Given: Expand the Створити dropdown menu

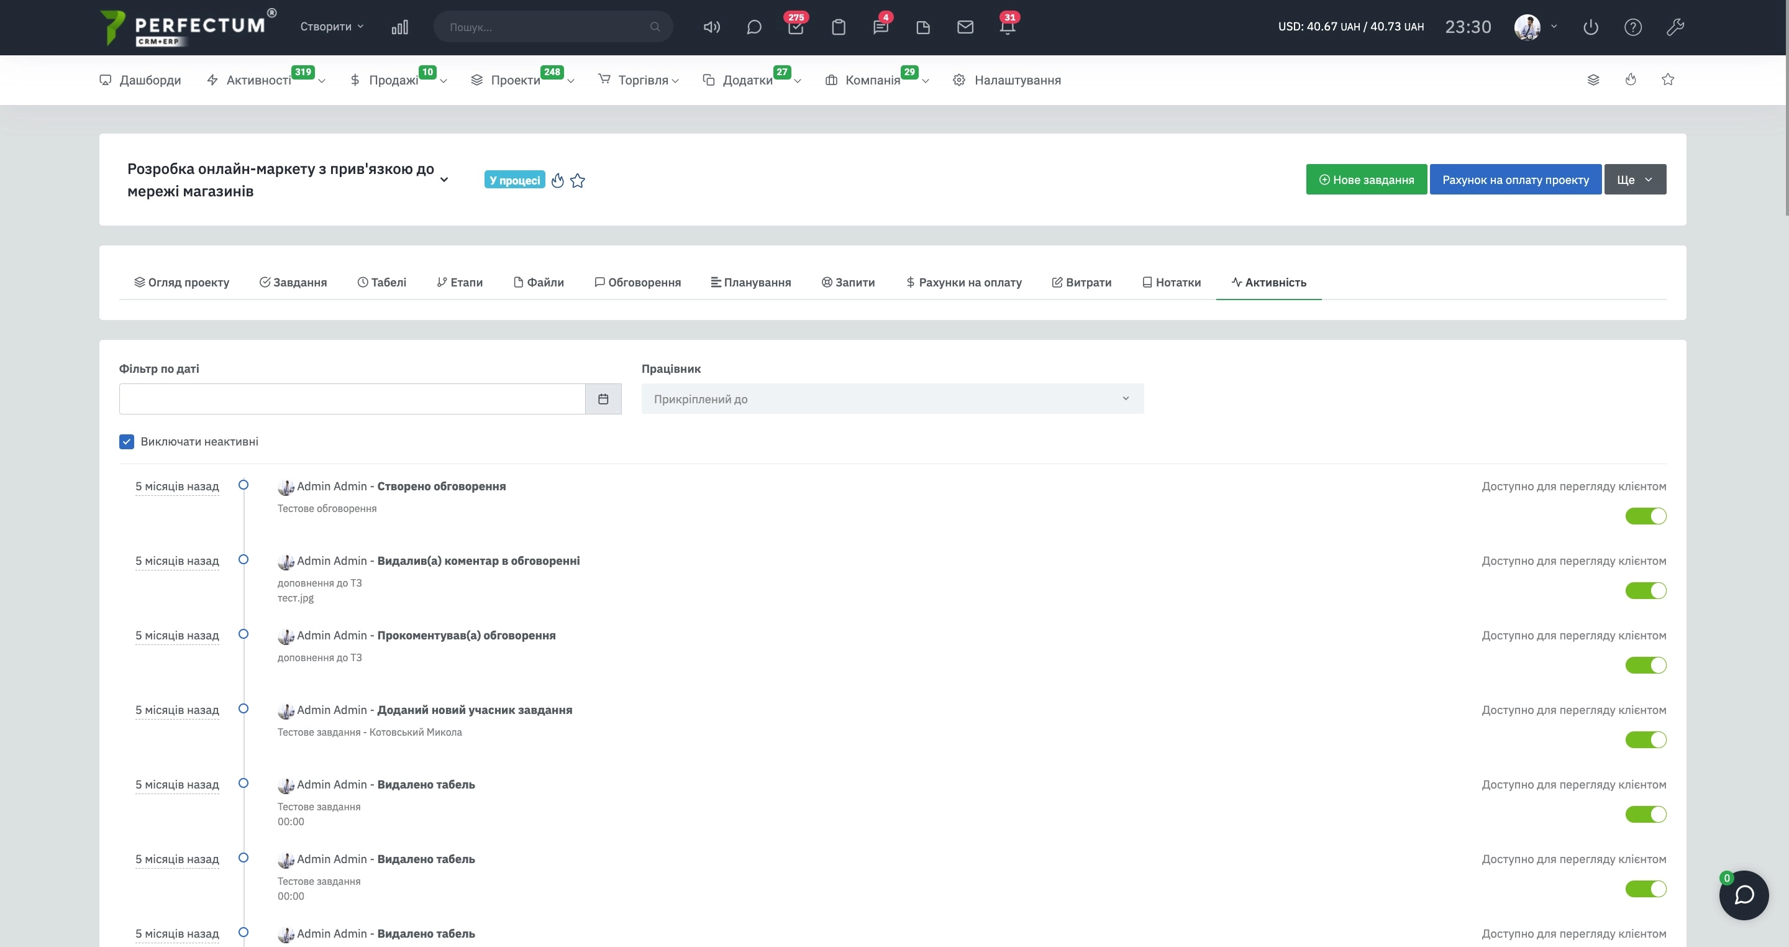Looking at the screenshot, I should tap(331, 26).
